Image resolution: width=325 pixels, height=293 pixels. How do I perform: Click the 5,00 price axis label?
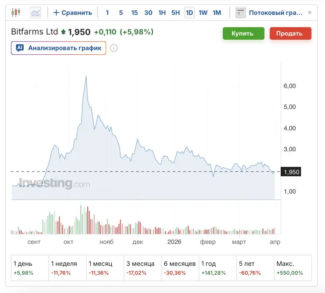click(x=289, y=107)
